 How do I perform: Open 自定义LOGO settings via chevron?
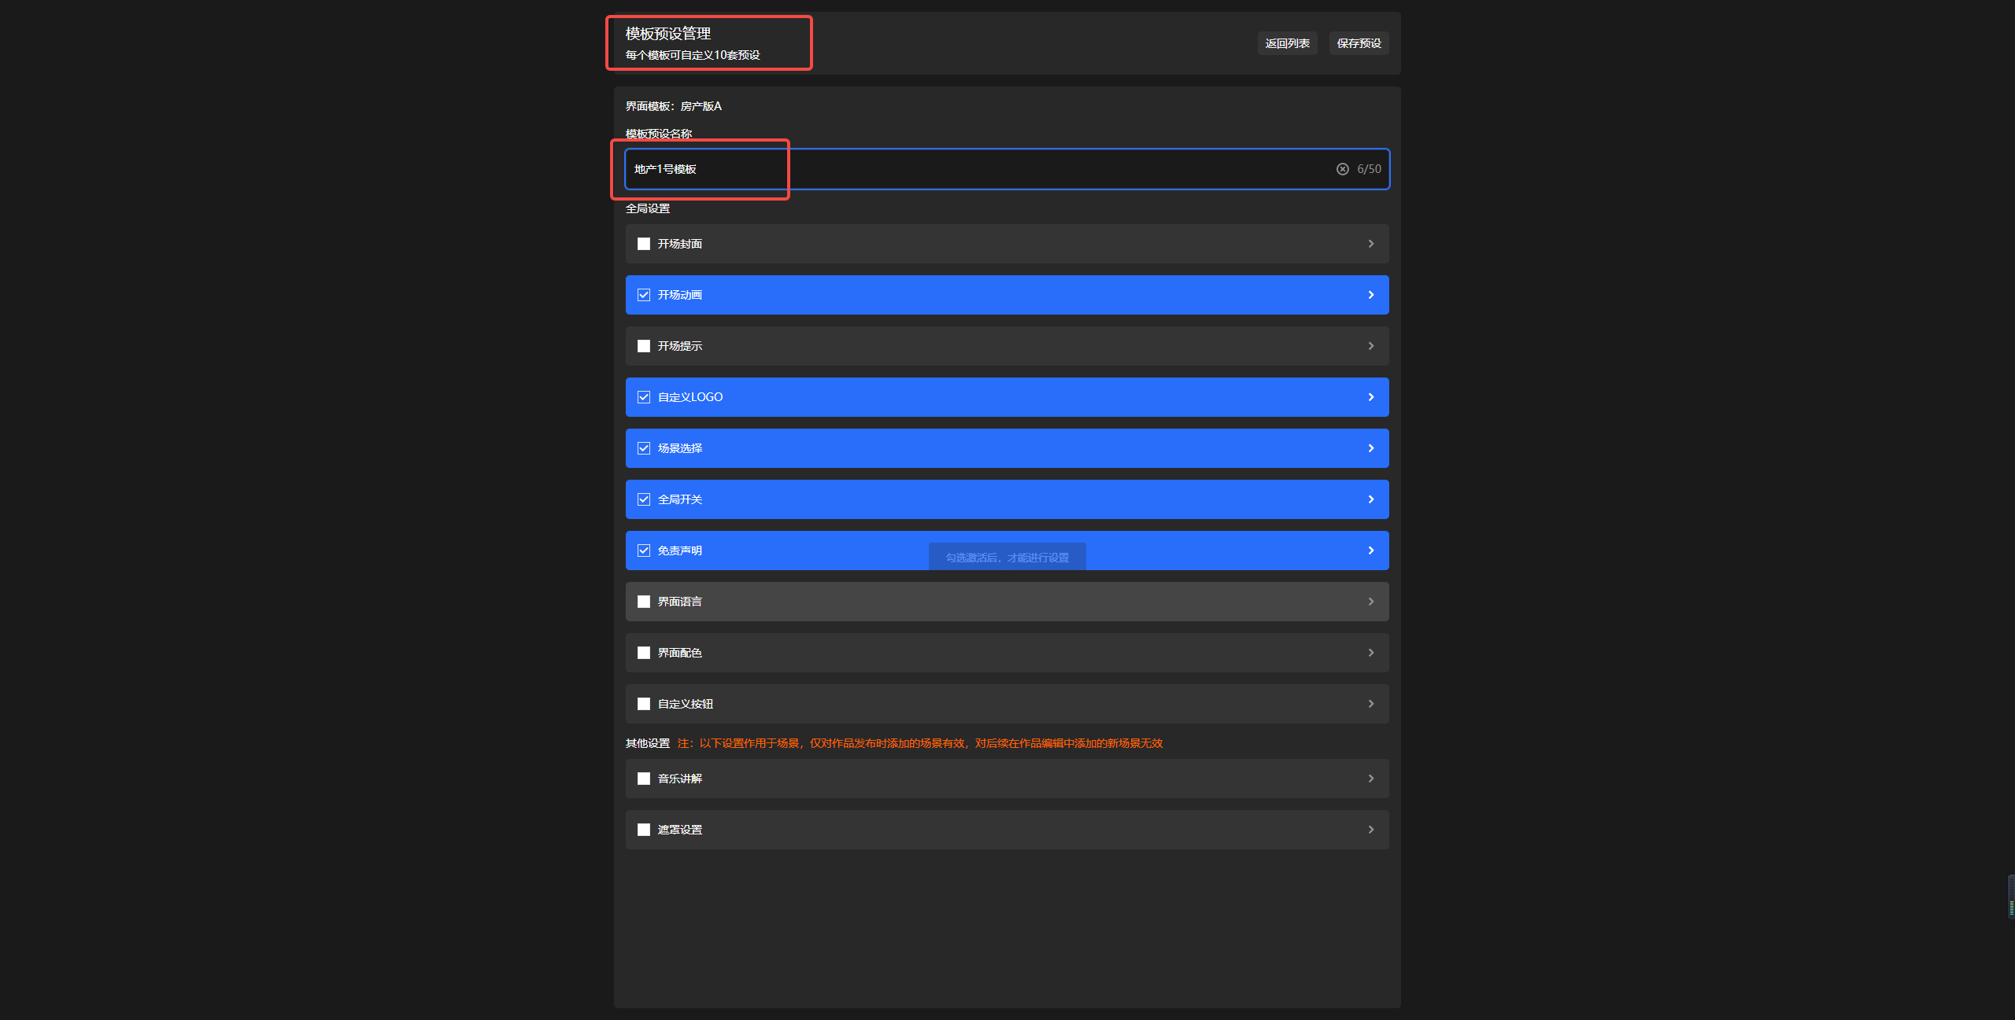pos(1370,397)
